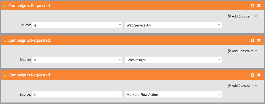Move up the Marketo Flow Action trigger
Viewport: 265px width, 104px height.
coord(252,75)
